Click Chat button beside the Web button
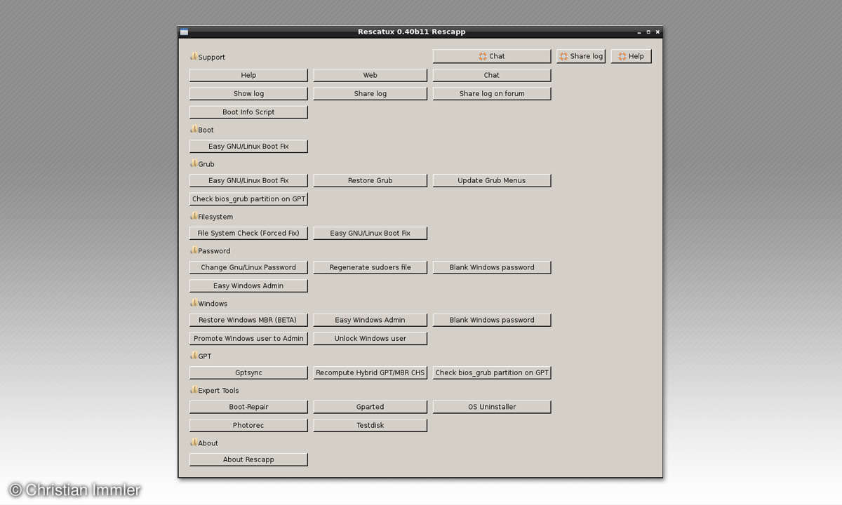The width and height of the screenshot is (842, 505). coord(491,75)
